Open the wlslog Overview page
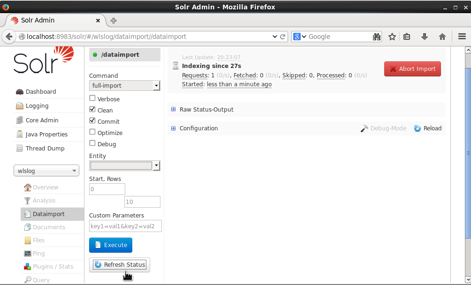This screenshot has width=471, height=285. (46, 187)
